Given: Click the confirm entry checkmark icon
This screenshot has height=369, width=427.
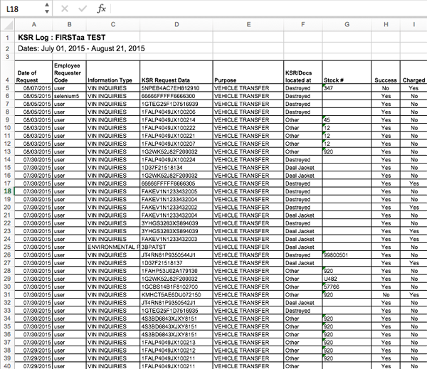Looking at the screenshot, I should 83,9.
